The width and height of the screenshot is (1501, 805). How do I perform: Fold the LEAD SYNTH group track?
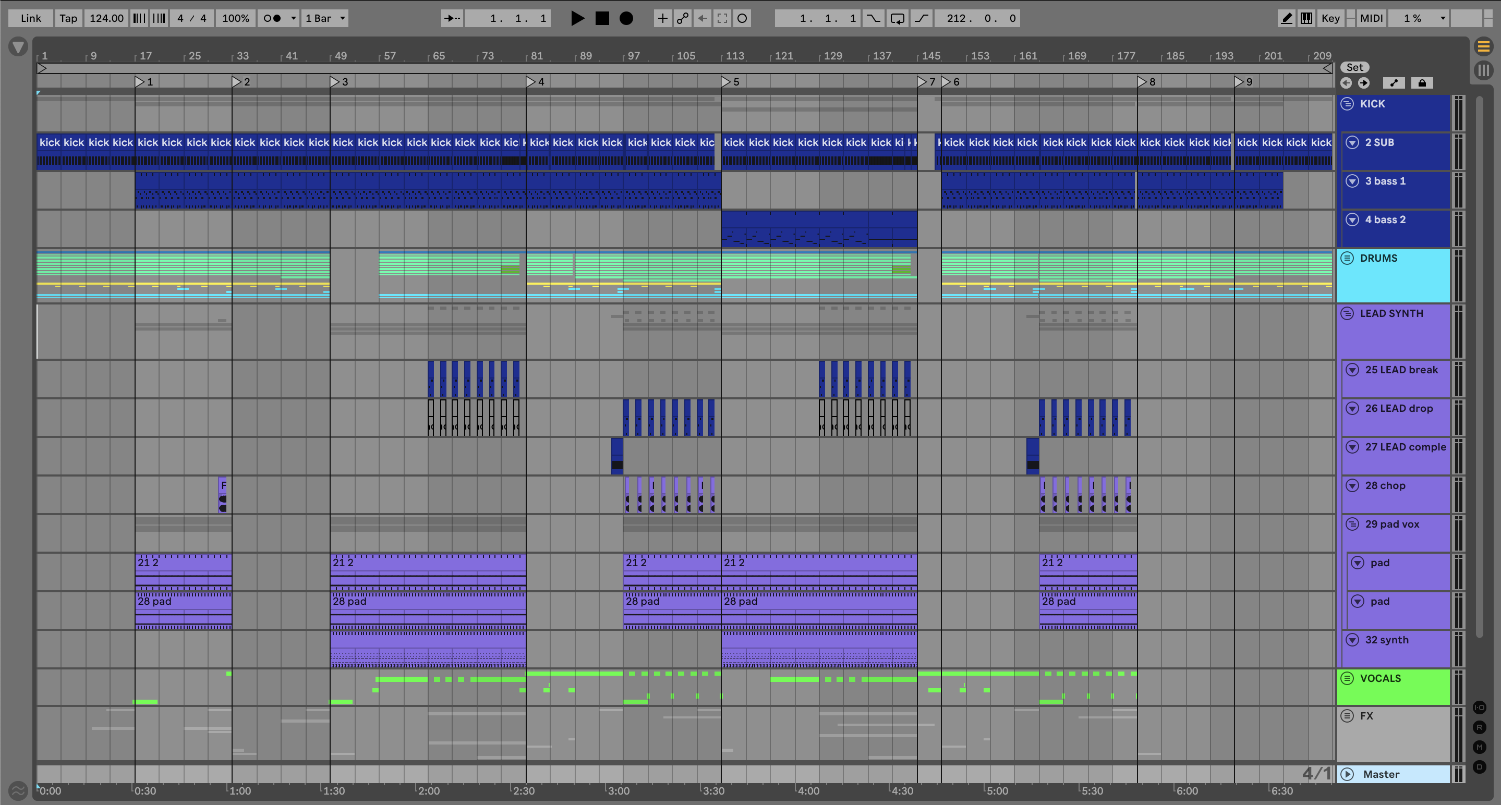[1347, 313]
